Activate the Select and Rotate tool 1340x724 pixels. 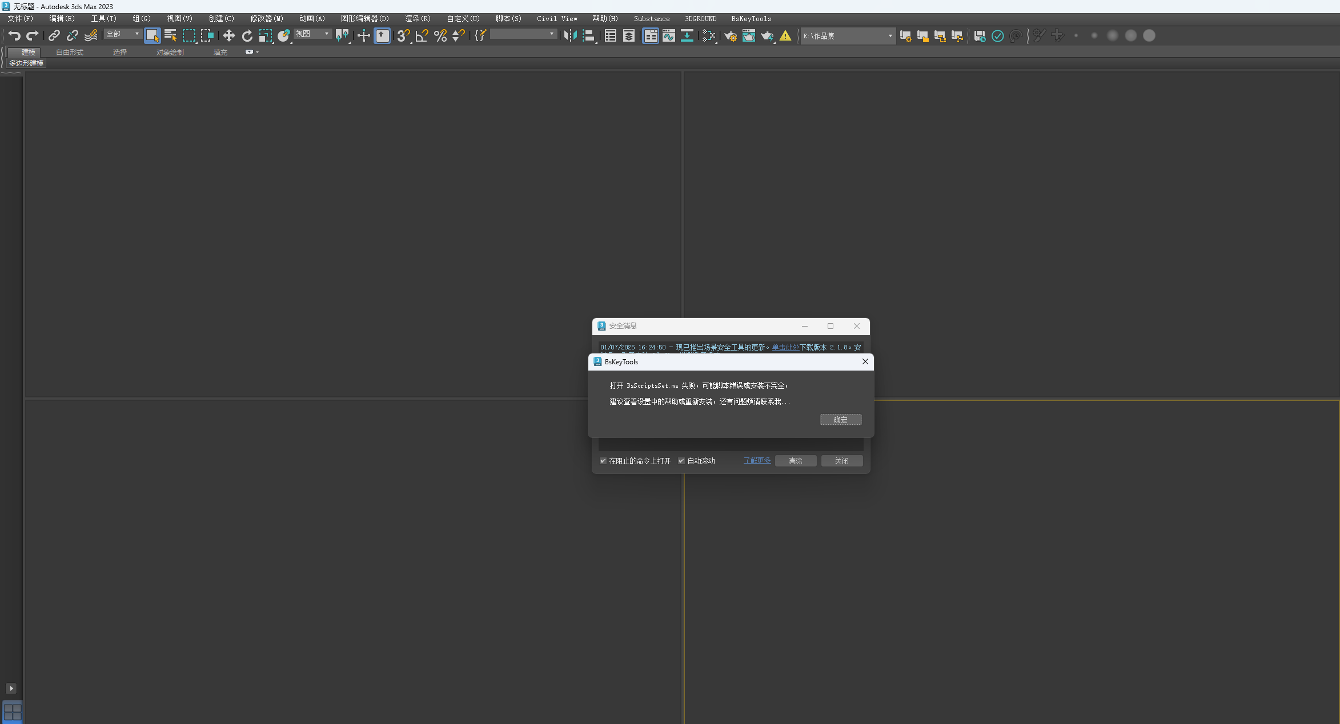pos(247,36)
